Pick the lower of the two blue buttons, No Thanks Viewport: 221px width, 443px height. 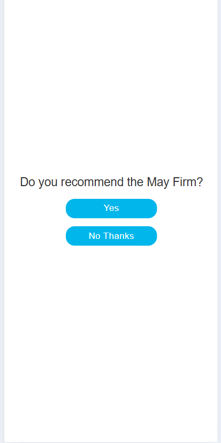coord(112,236)
